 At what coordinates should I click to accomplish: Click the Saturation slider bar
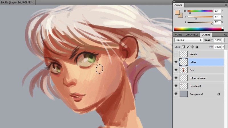point(200,16)
